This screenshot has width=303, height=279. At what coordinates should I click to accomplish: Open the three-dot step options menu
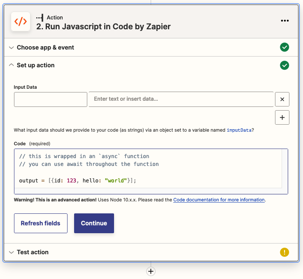click(x=284, y=21)
